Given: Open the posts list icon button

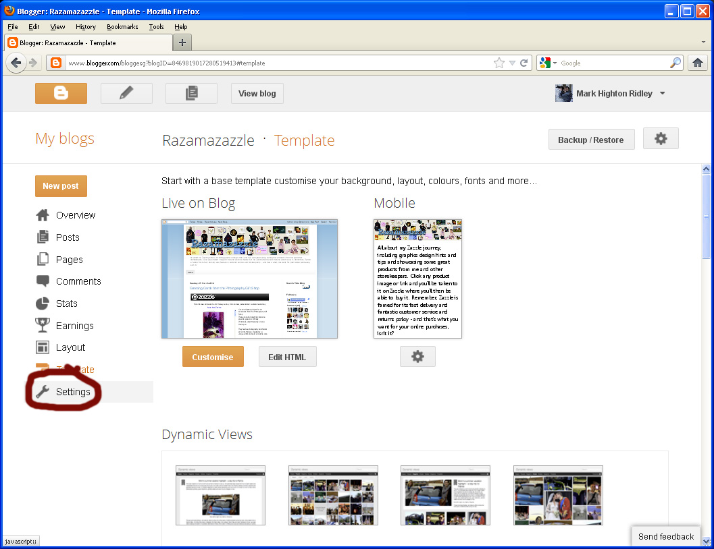Looking at the screenshot, I should click(x=191, y=93).
